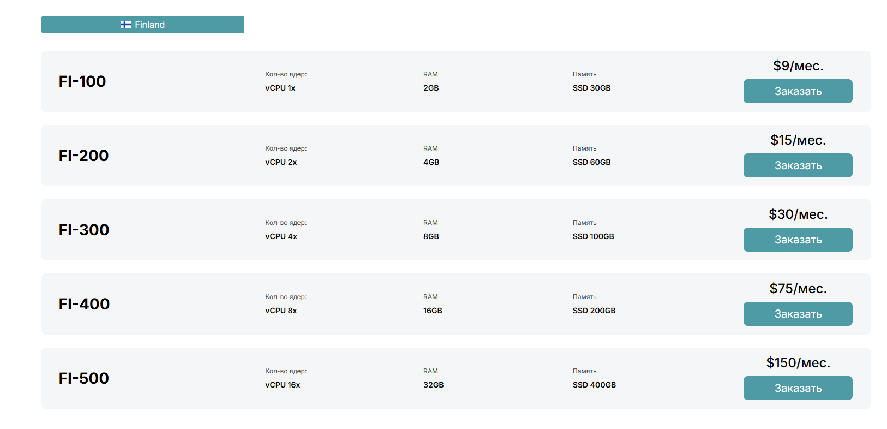Select the 16GB RAM value
Screen dimensions: 887x429
pos(433,311)
